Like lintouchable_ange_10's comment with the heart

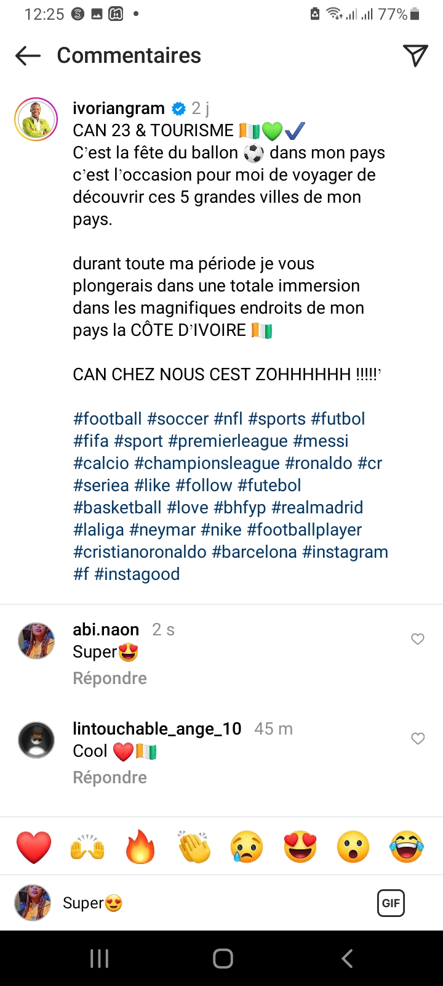click(x=418, y=738)
